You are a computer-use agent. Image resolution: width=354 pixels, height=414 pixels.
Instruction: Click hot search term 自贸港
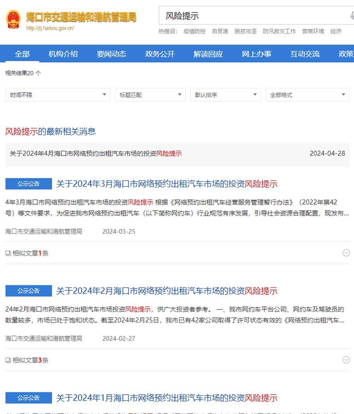tap(220, 31)
